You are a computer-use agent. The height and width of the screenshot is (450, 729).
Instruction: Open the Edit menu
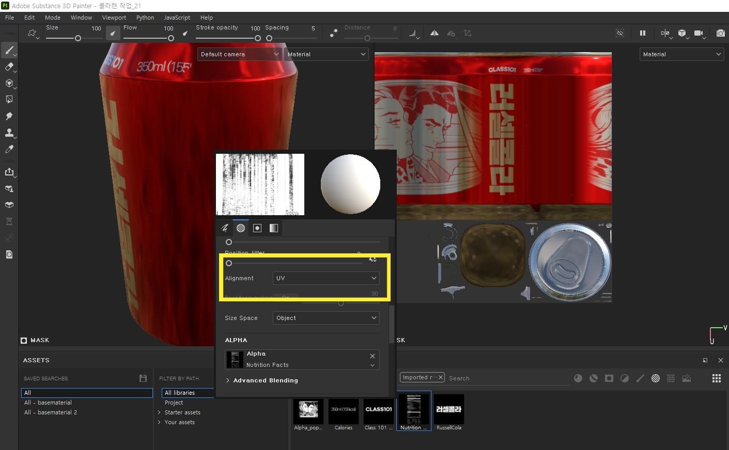click(29, 18)
